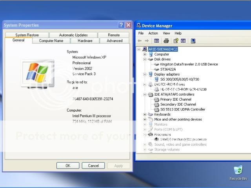Expand the Ports (COM & LPT) node
The height and width of the screenshot is (188, 251).
(x=145, y=130)
